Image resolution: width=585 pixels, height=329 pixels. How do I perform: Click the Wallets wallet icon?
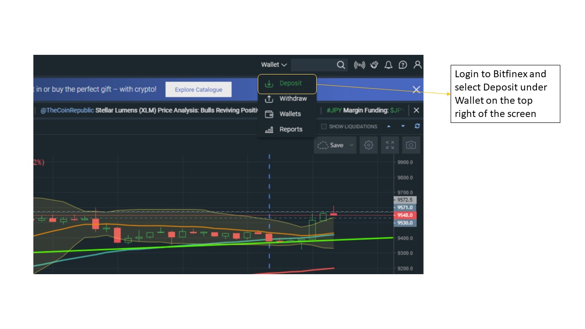269,114
